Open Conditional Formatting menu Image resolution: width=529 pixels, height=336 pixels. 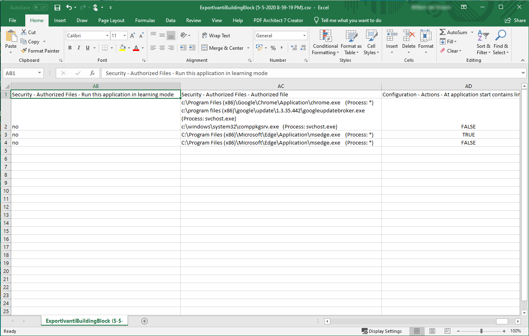[x=325, y=42]
